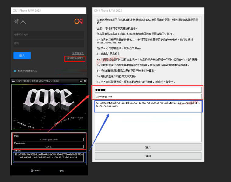231x182 pixels.
Task: Click the ON1 Photo RAW 2023 title of offline window
Action: (x=108, y=11)
